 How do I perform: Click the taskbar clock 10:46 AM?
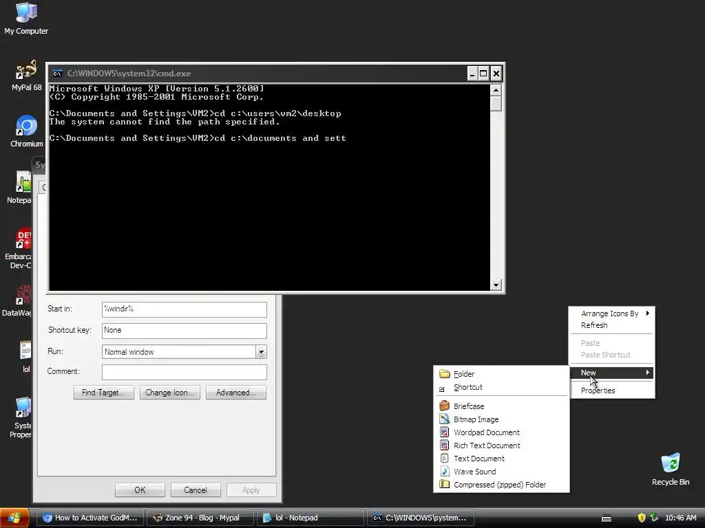(x=680, y=518)
